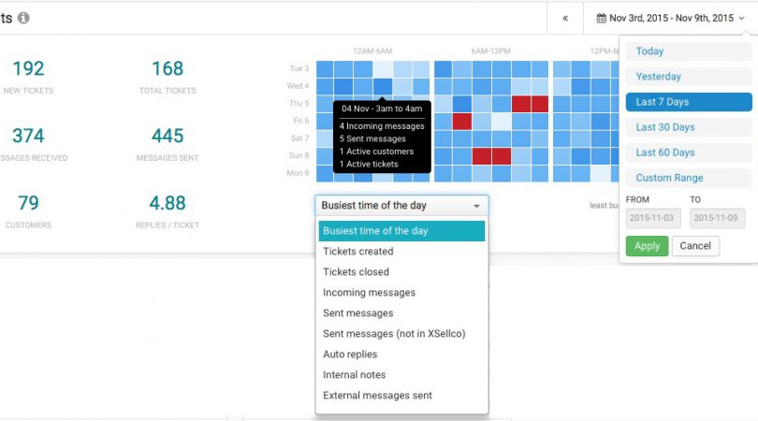Click the FROM date input field
758x421 pixels.
[652, 218]
